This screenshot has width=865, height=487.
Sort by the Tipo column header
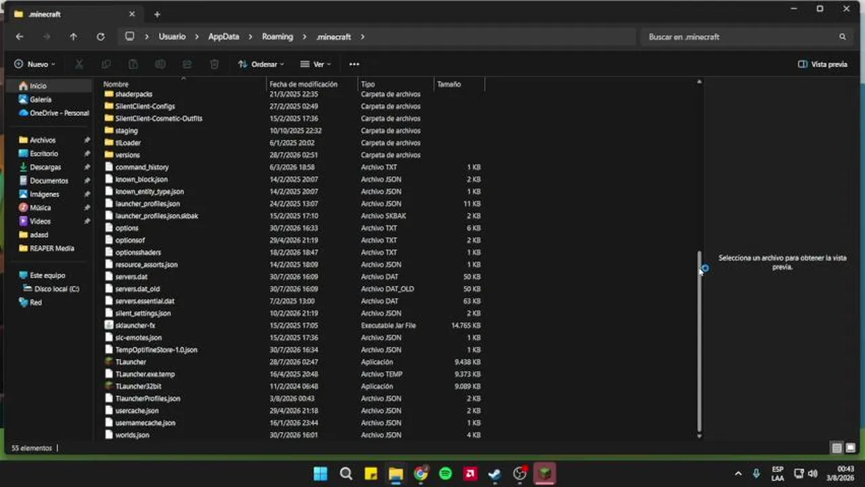point(396,84)
